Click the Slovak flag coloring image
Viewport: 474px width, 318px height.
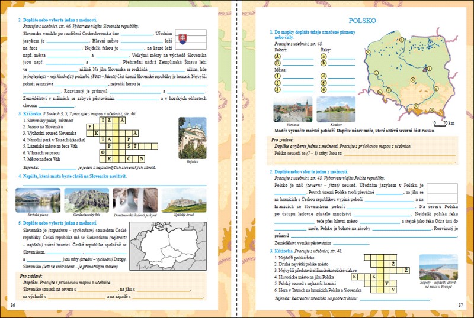click(x=191, y=39)
